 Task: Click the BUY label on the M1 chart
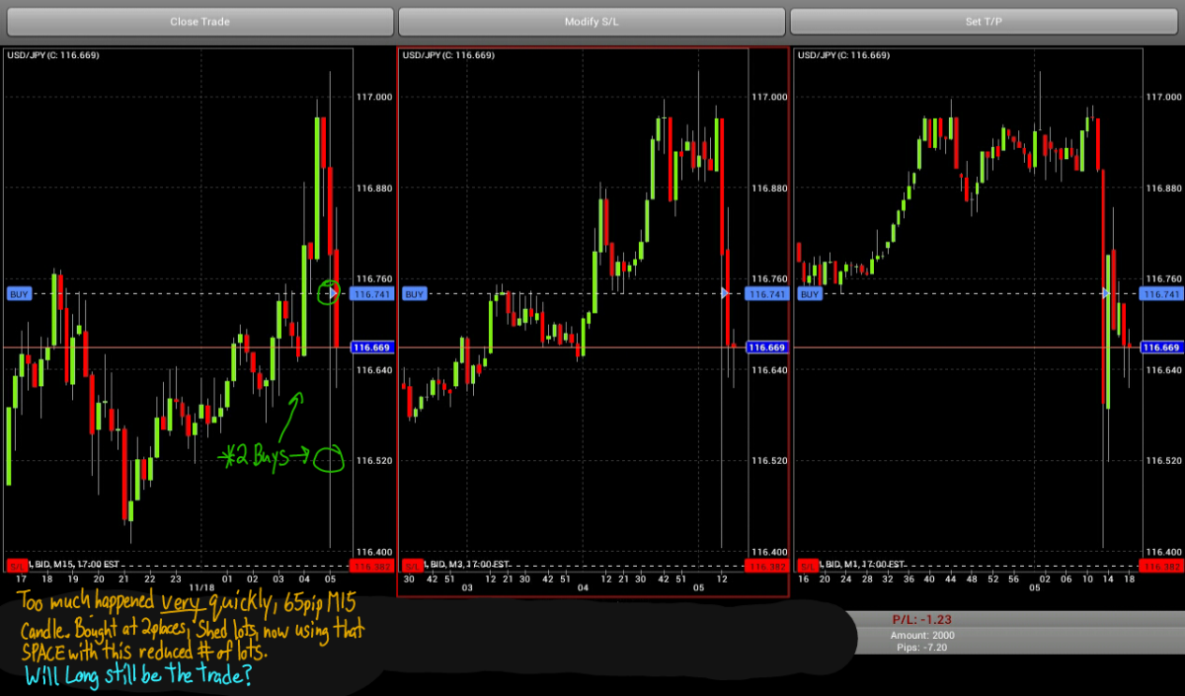[810, 294]
